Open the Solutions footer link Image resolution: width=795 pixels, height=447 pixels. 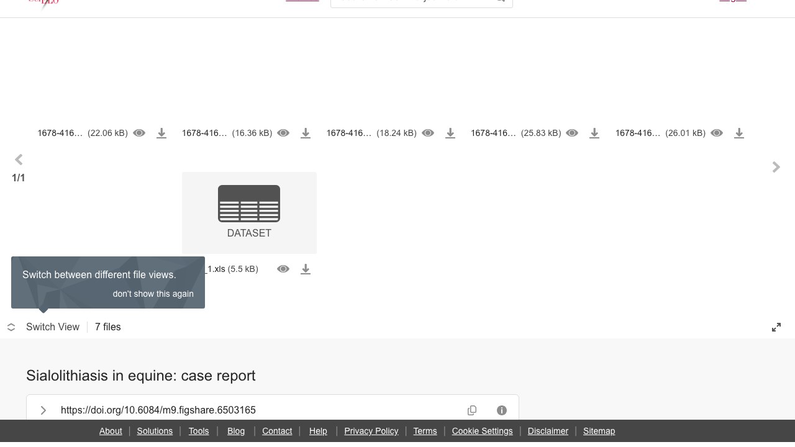(155, 431)
